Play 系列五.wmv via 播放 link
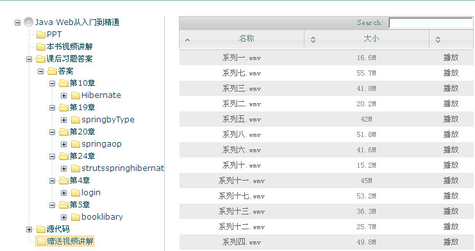Screen dimensions: 475x251 coord(451,119)
